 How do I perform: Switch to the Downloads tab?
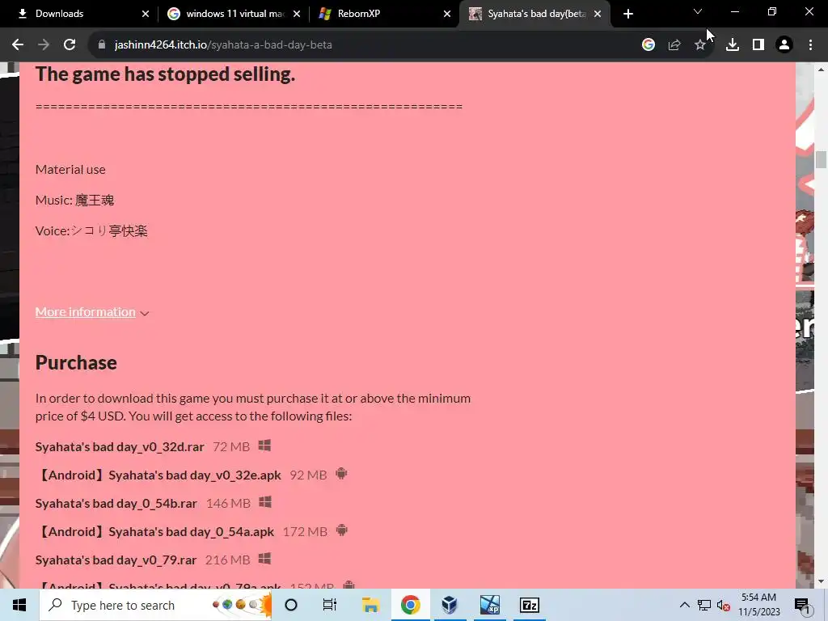pyautogui.click(x=79, y=14)
